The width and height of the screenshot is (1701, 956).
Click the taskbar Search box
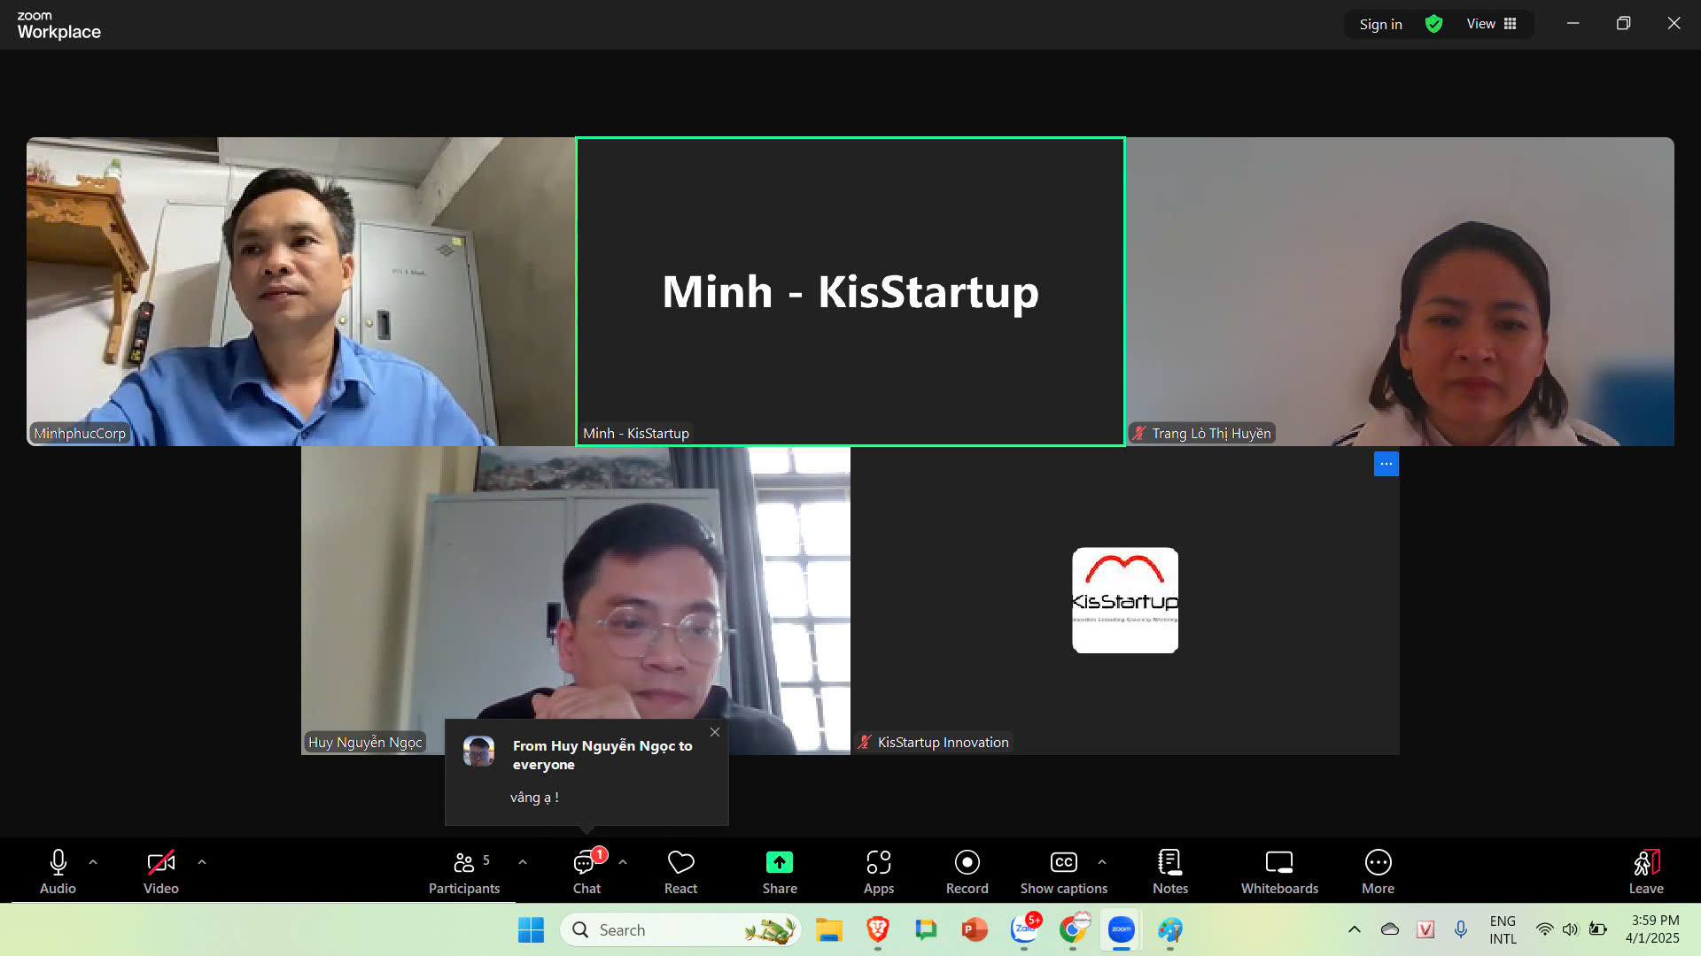point(680,929)
